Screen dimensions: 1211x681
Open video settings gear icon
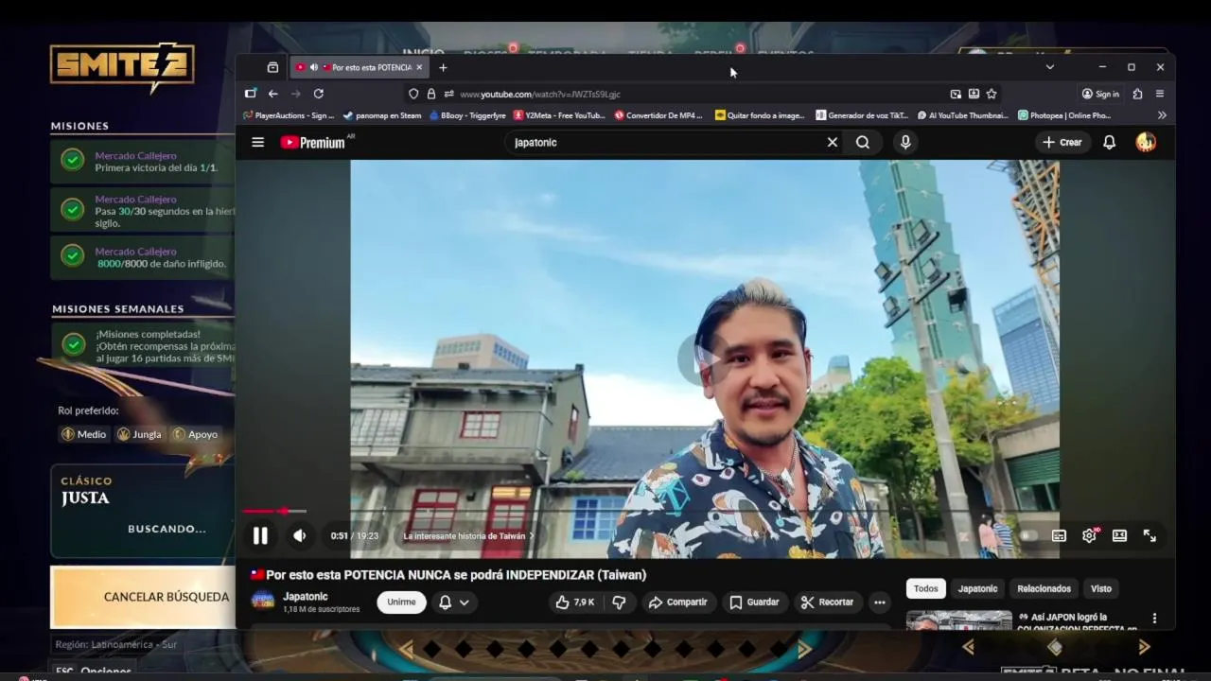[x=1089, y=535]
